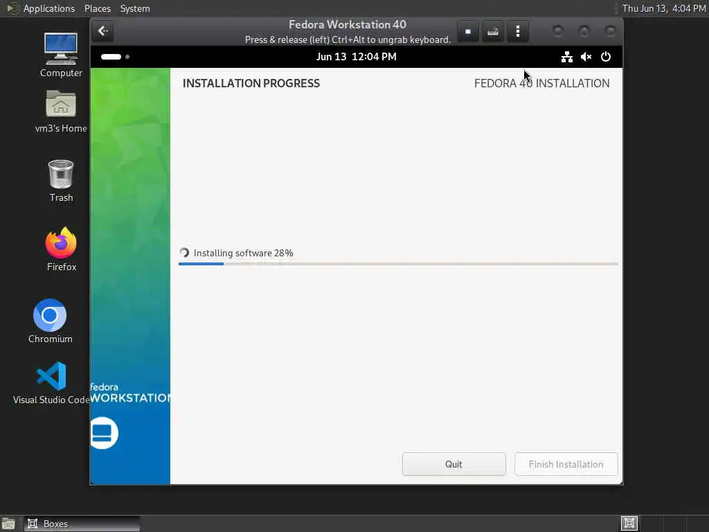Click the panel clock Thu Jun 13, 4:04 PM
Screen dimensions: 709x532
(x=664, y=8)
